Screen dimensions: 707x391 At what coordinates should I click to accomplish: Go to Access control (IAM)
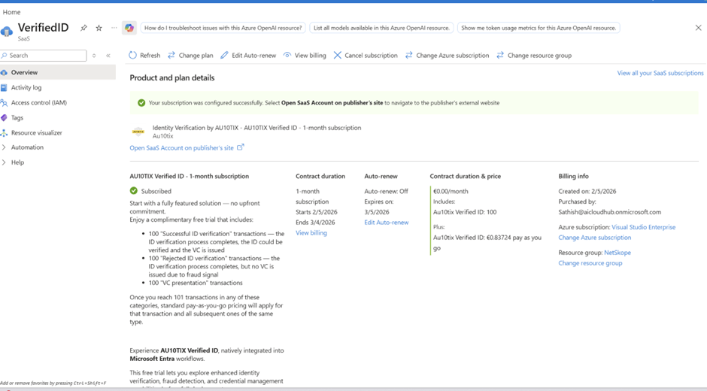pyautogui.click(x=38, y=102)
